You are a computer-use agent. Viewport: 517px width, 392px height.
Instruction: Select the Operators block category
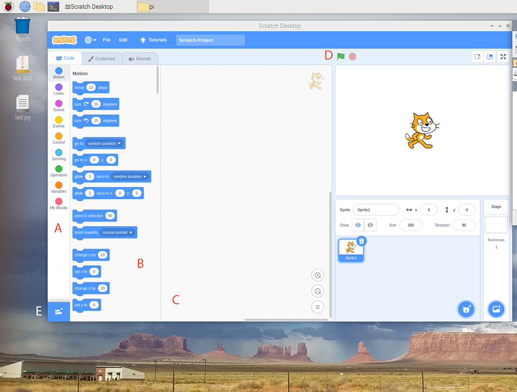tap(59, 171)
